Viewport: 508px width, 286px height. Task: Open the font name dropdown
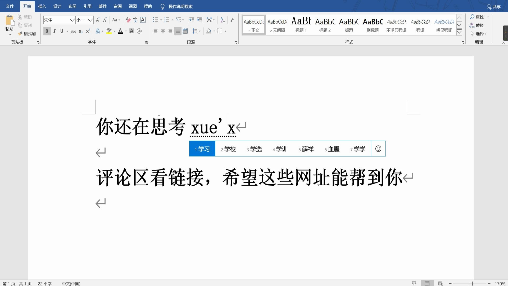coord(72,20)
